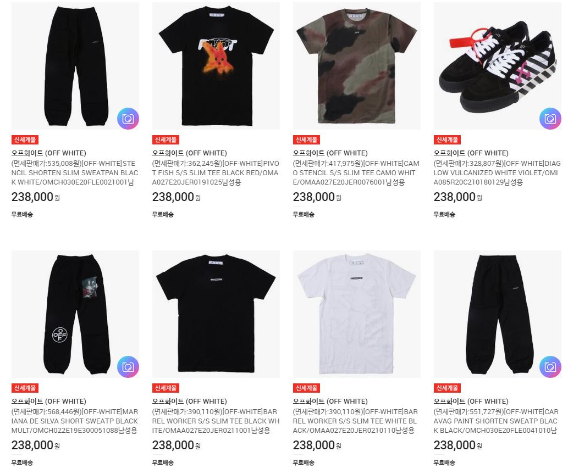This screenshot has height=474, width=568.
Task: Click the Off White brand name above the Pivot Fish tee
Action: pos(190,153)
